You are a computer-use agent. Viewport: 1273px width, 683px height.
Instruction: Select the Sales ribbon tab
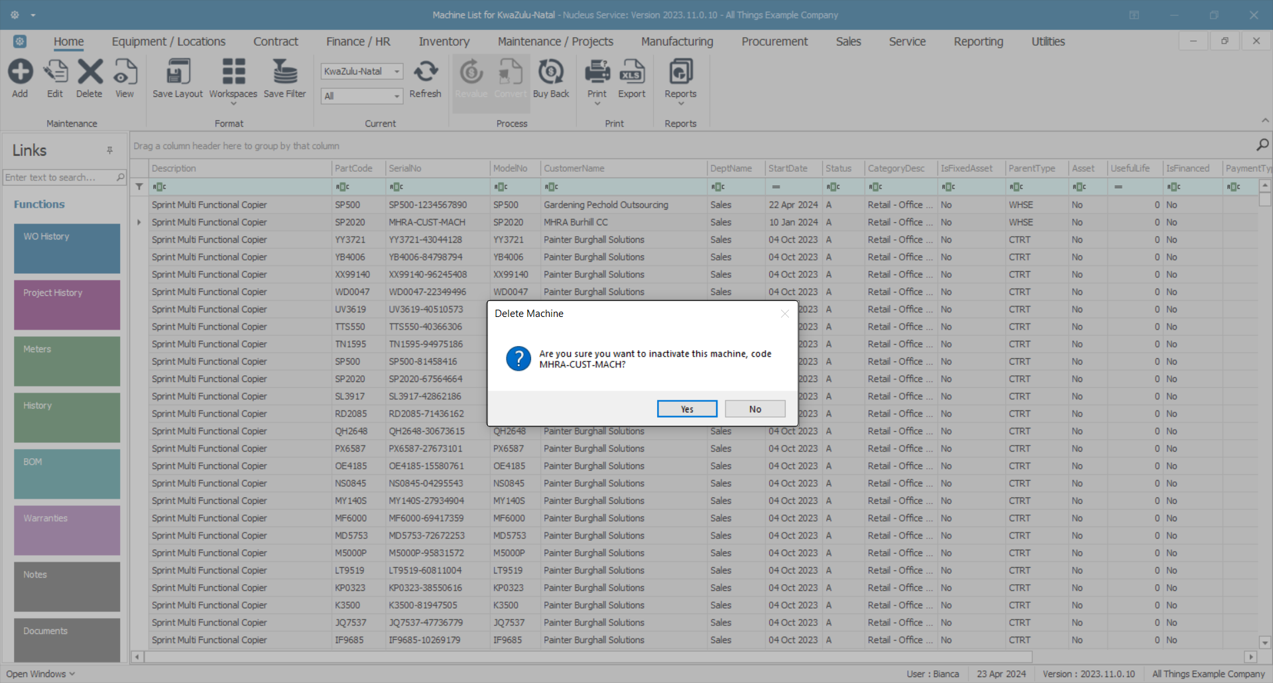[x=848, y=42]
